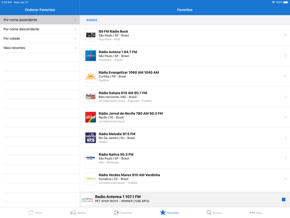Tap the PET SHOP BOYS - WINNER track text

tap(122, 201)
